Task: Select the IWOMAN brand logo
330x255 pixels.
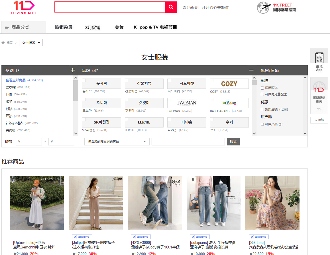Action: (x=187, y=103)
